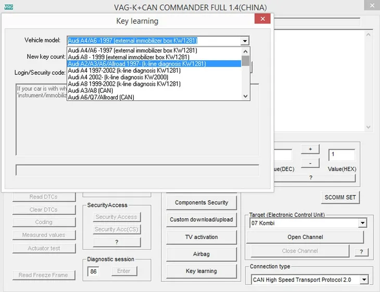This screenshot has width=380, height=292.
Task: Click the Measured values button
Action: (x=44, y=235)
